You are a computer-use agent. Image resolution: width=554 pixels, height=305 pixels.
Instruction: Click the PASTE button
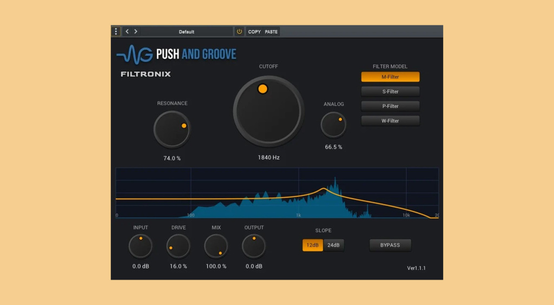click(x=272, y=32)
